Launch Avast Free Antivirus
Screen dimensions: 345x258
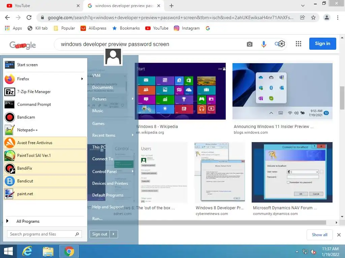[x=45, y=142]
